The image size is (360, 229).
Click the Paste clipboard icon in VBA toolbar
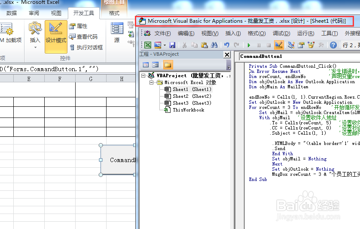[204, 45]
